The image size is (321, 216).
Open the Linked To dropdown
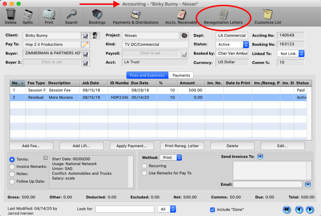(291, 54)
